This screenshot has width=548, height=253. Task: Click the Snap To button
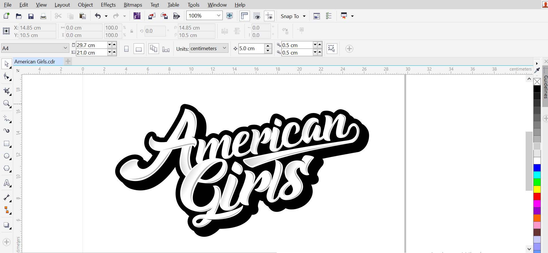290,16
